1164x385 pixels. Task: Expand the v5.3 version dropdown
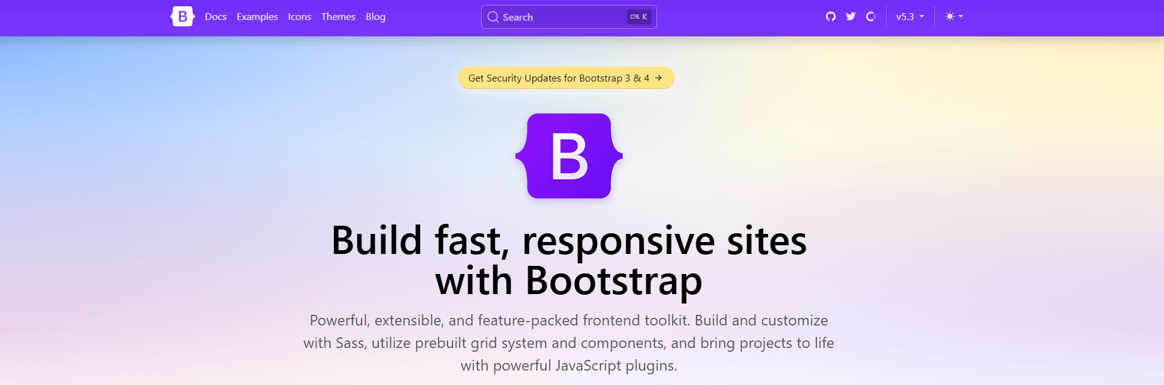click(x=910, y=16)
